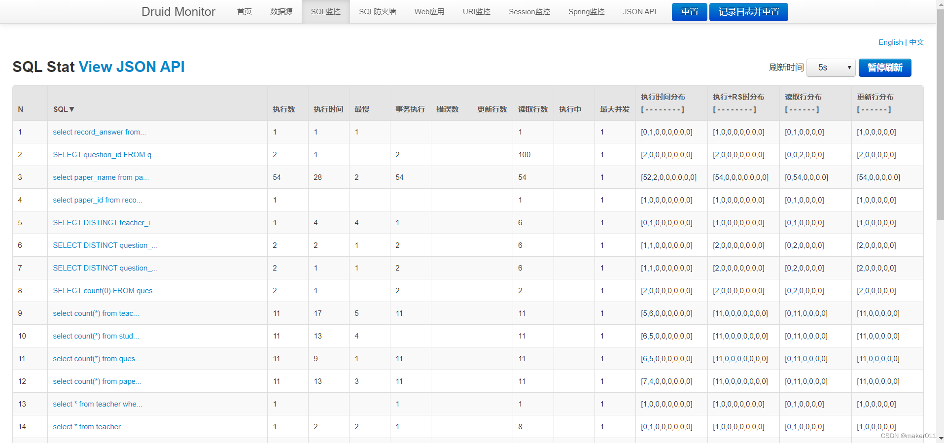Click the N column header
The image size is (944, 443).
[21, 109]
